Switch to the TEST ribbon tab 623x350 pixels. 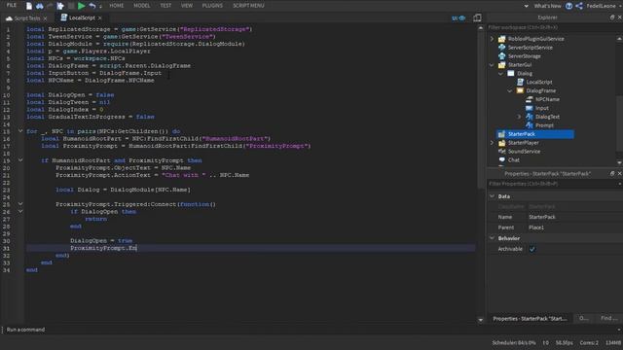point(165,6)
